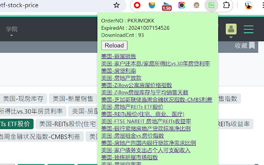
Task: Open the popup link 美国-新屋销售
Action: tap(119, 56)
